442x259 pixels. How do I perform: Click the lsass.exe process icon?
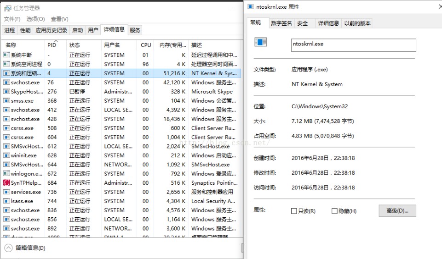point(6,201)
